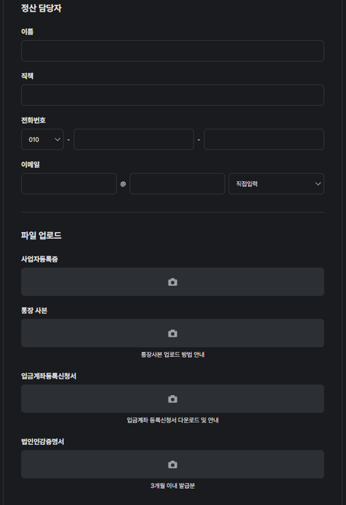Open 통장사본 업로드 방법 안내 link
This screenshot has width=346, height=505.
tap(173, 355)
